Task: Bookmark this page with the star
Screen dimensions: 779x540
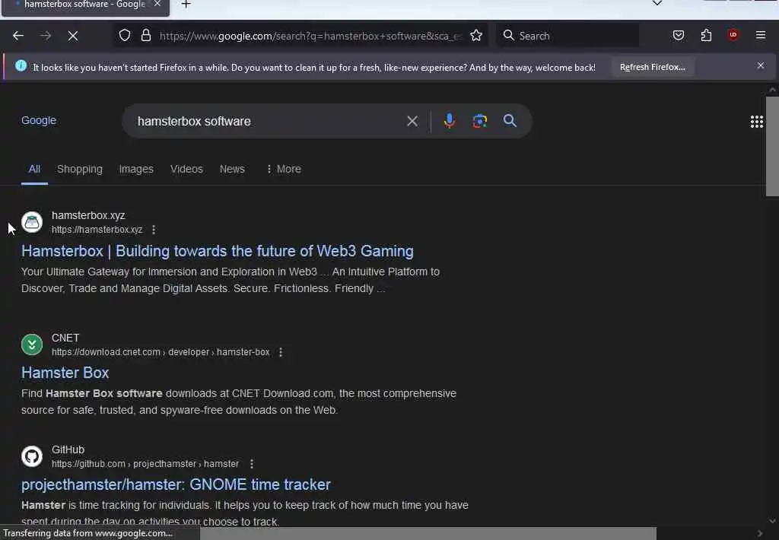Action: pos(476,35)
